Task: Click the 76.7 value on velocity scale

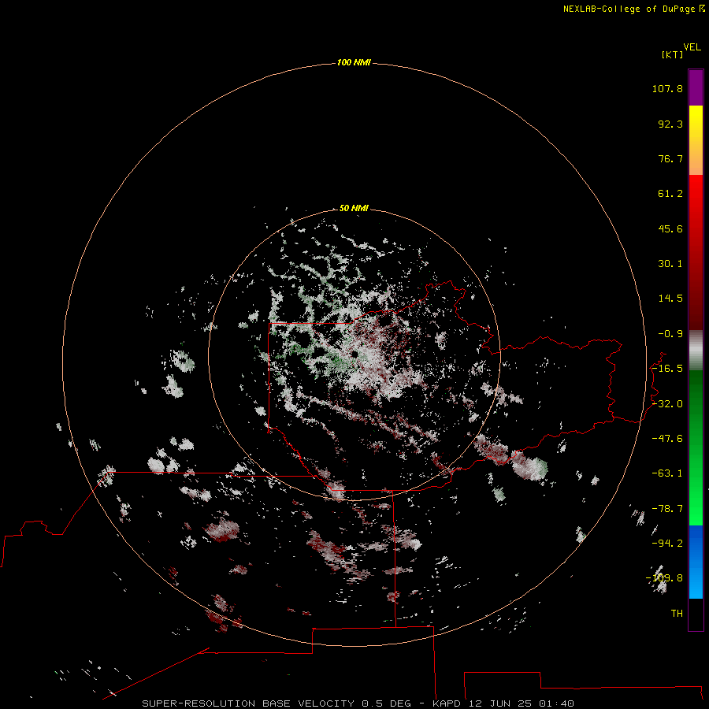Action: point(670,158)
